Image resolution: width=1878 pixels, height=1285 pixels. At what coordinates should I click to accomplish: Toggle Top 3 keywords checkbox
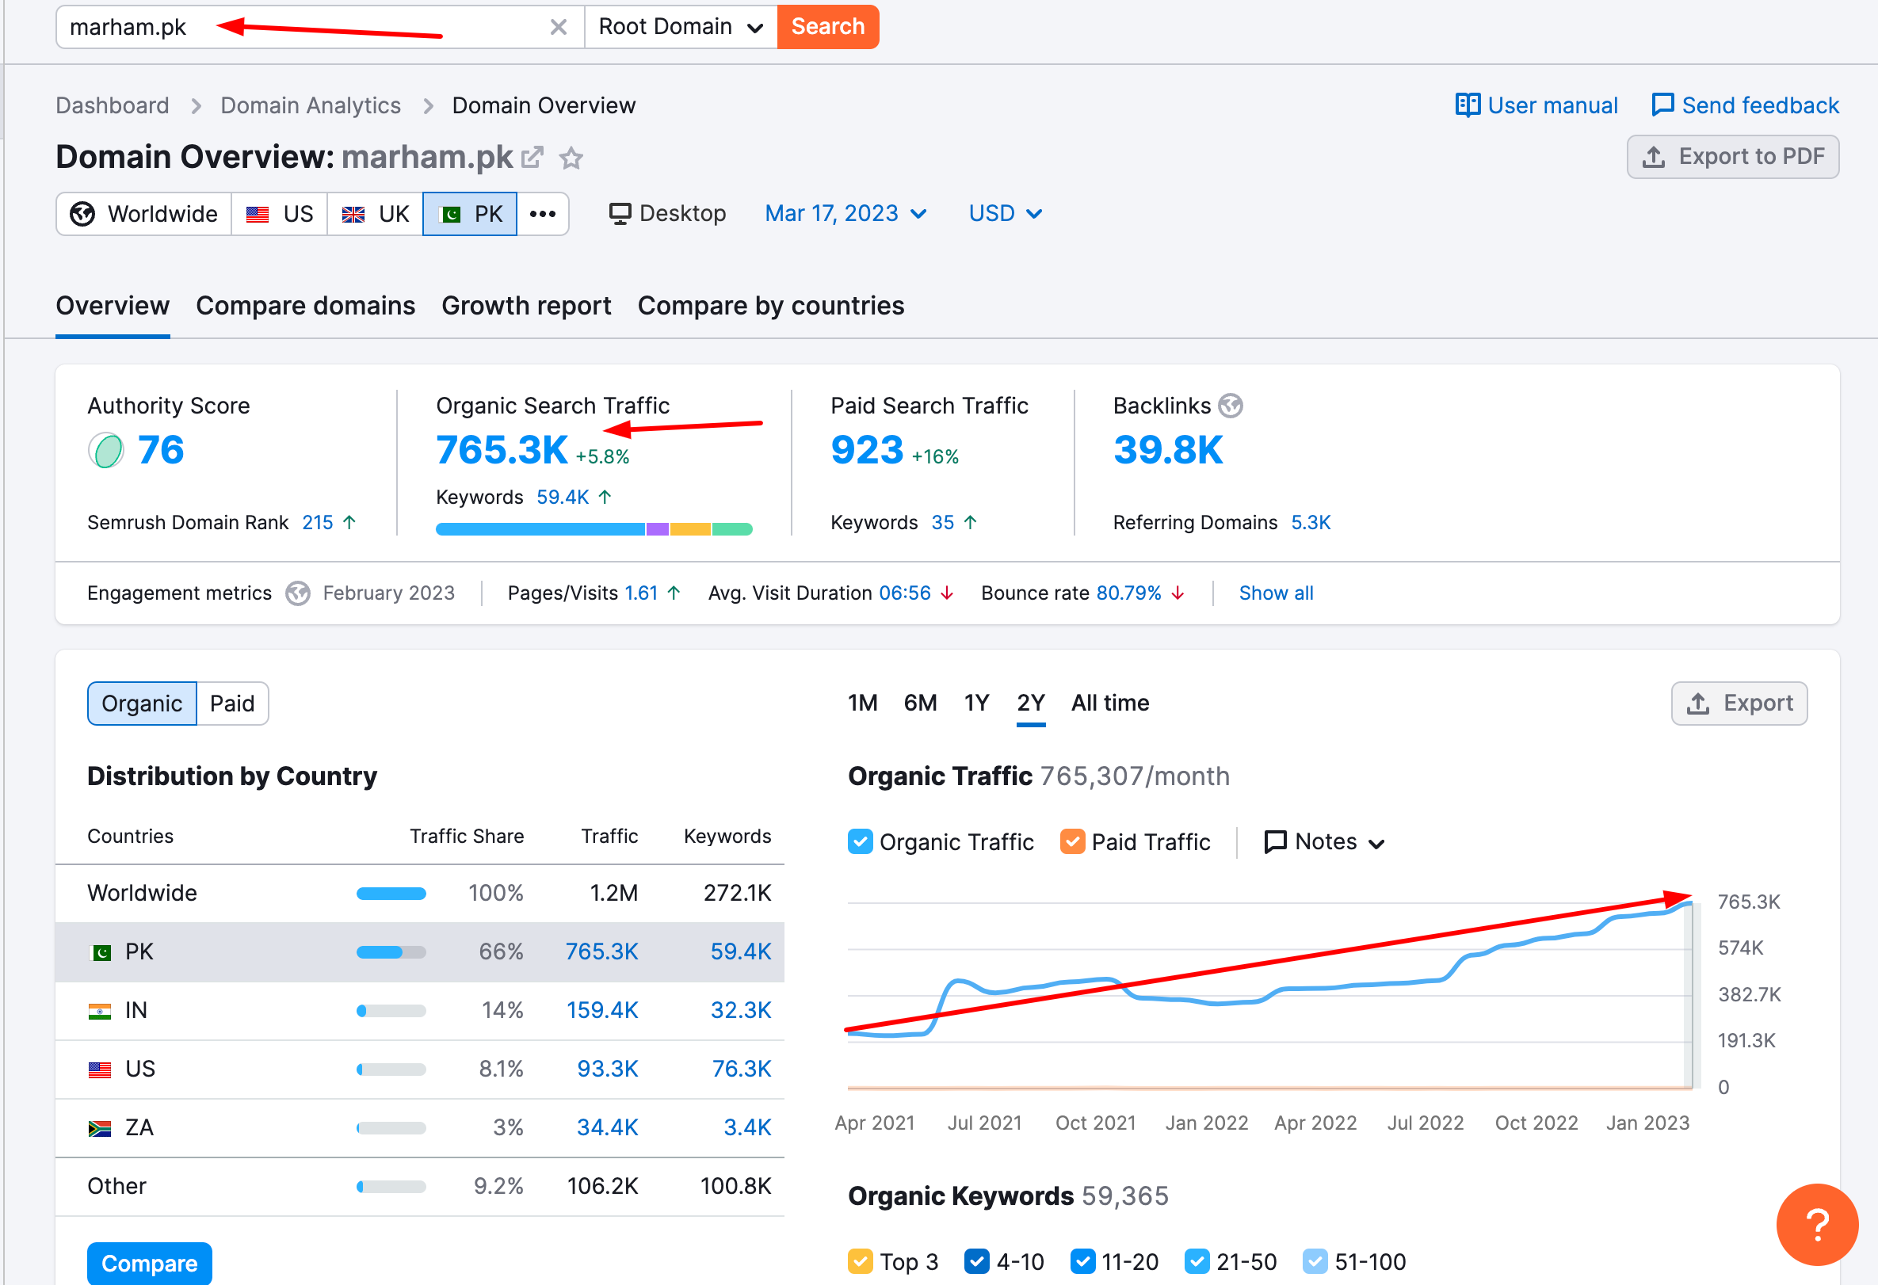click(860, 1260)
